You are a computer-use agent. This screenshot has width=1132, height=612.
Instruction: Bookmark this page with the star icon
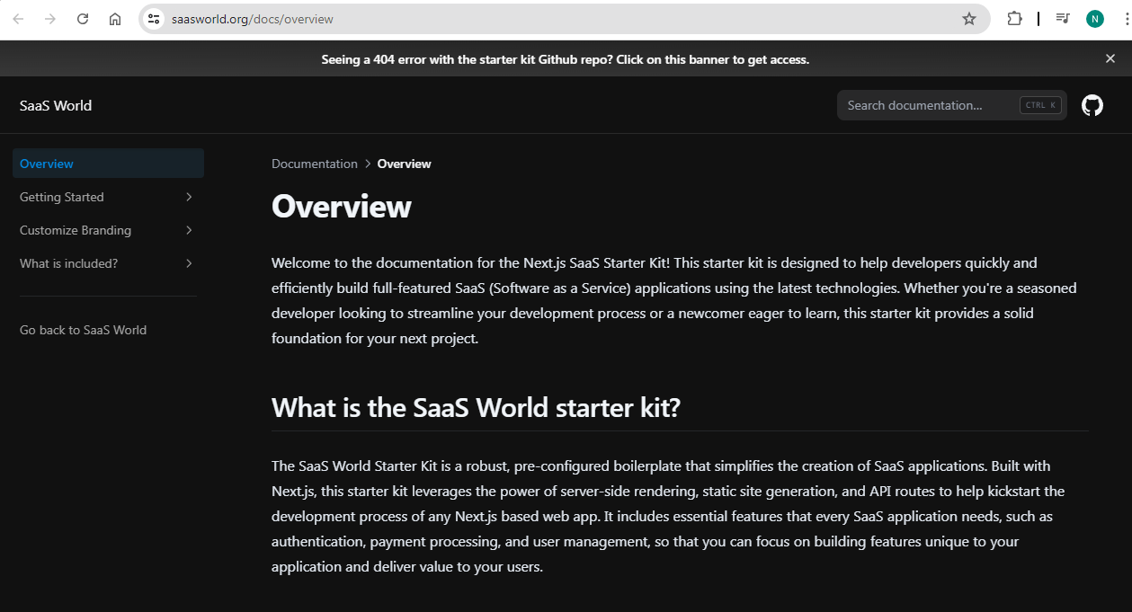pos(969,19)
